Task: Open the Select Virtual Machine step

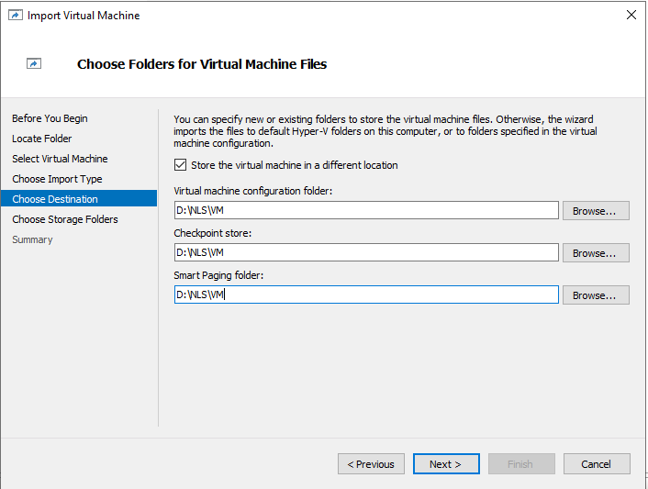Action: pos(60,159)
